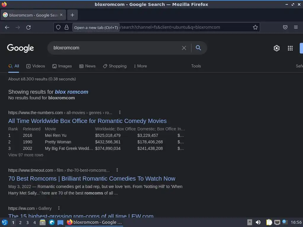Open the Firefox hamburger menu

(x=296, y=27)
